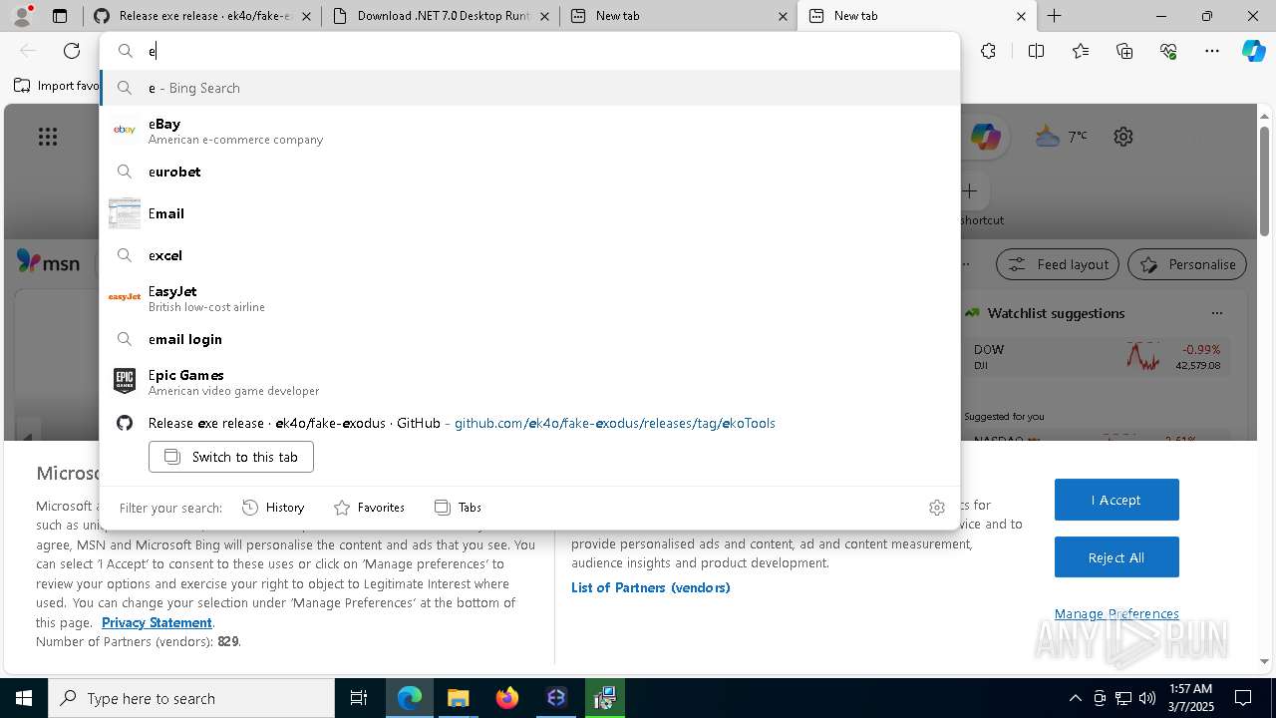Select the eBay suggestion
Image resolution: width=1276 pixels, height=718 pixels.
530,130
